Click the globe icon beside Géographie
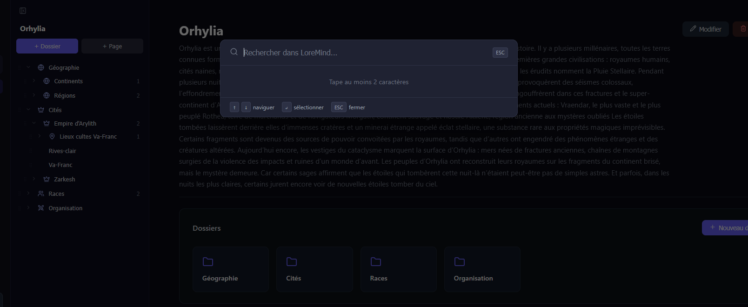 pyautogui.click(x=41, y=67)
